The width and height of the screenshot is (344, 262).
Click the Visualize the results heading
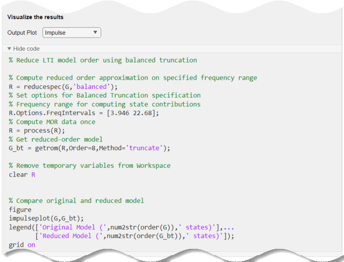(x=35, y=17)
